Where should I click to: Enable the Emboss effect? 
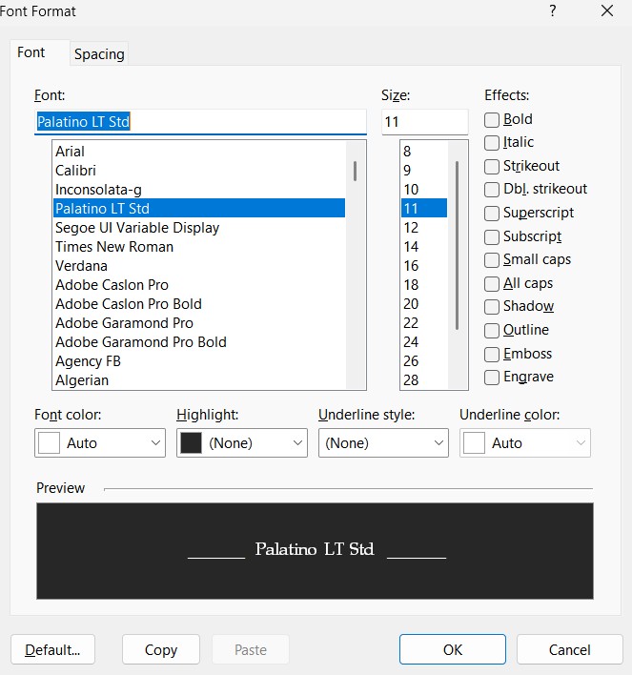(x=492, y=355)
